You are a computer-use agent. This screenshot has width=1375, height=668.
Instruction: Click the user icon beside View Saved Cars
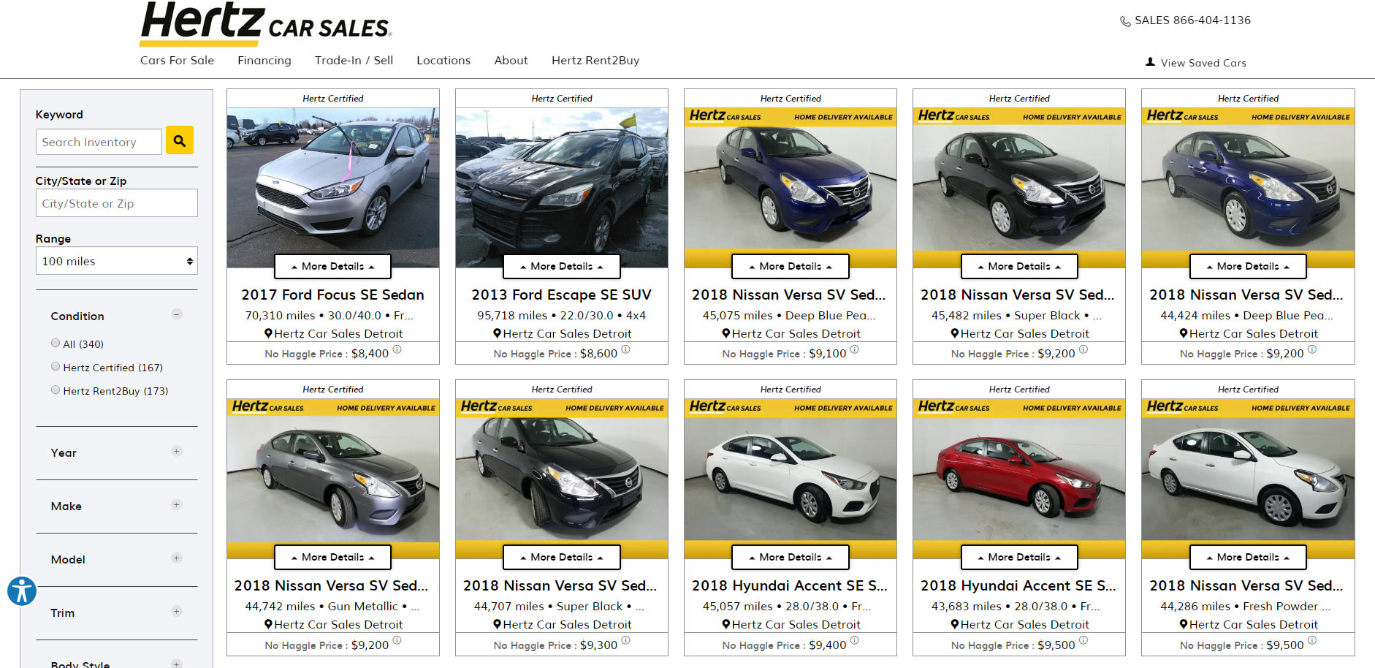[1150, 62]
